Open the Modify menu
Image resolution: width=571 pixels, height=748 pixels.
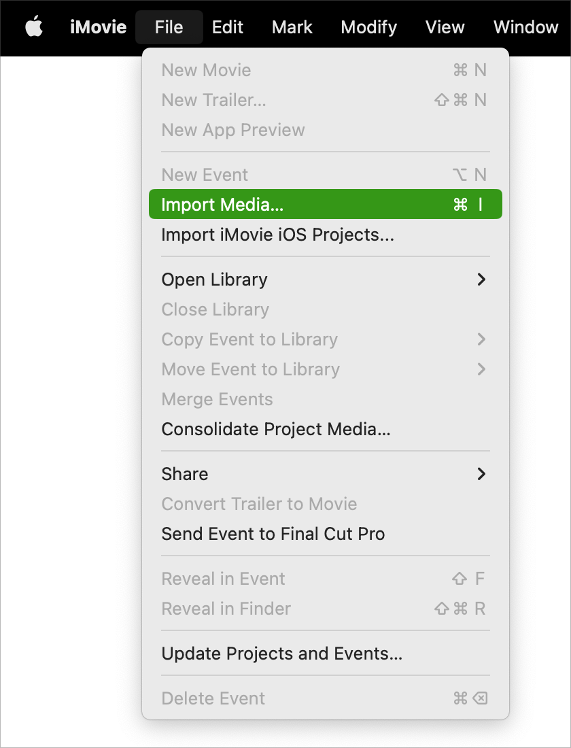(x=368, y=27)
